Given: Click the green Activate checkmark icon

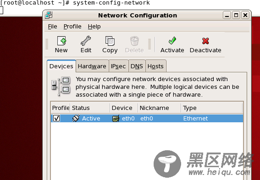Looking at the screenshot, I should point(172,41).
